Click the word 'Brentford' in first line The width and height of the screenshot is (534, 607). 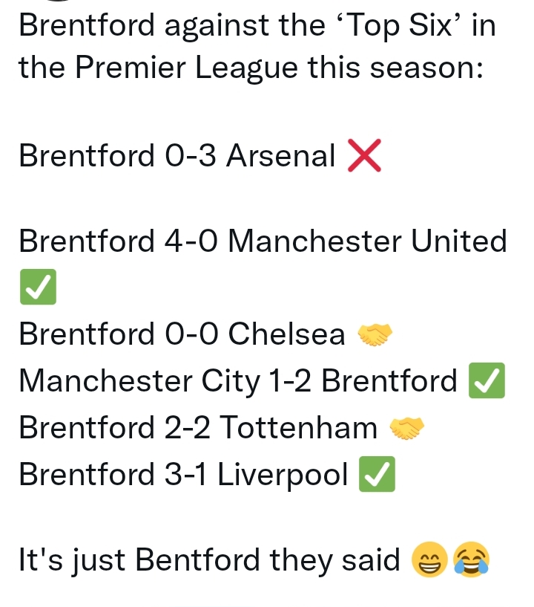[87, 25]
